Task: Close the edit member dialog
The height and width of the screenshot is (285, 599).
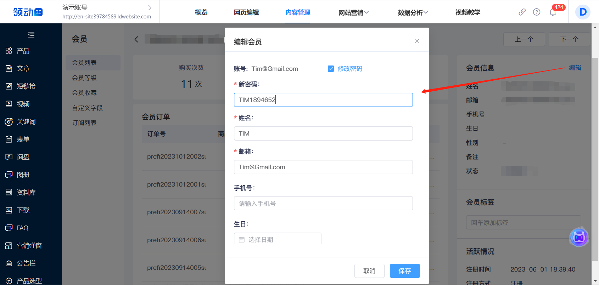Action: [x=417, y=41]
